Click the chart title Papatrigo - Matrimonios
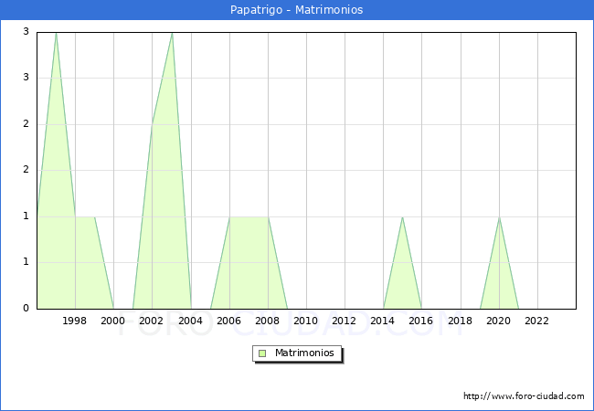 pyautogui.click(x=297, y=10)
